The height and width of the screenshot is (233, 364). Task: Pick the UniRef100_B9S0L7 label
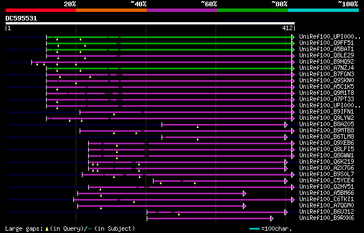tap(326, 174)
